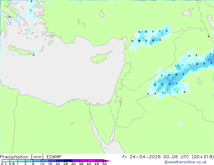
Task: Click the '50' legend scale label
Action: (x=105, y=164)
